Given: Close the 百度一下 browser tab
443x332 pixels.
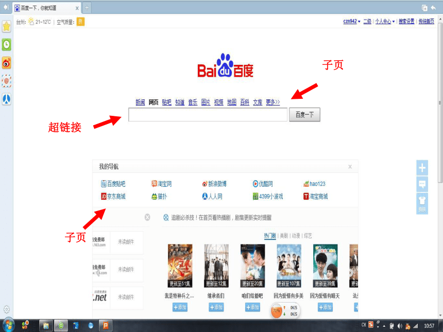Looking at the screenshot, I should pos(77,8).
